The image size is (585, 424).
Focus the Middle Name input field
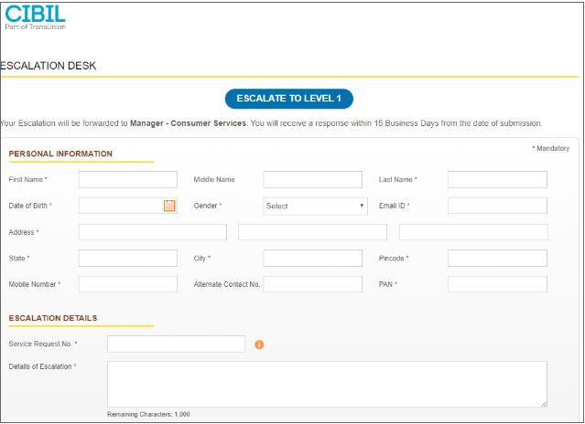tap(313, 179)
